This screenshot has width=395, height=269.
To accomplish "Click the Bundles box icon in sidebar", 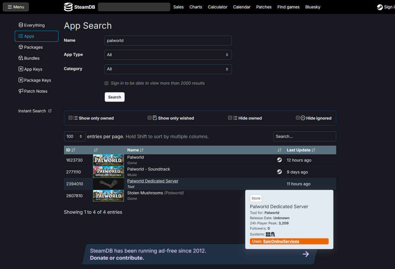I will point(20,58).
